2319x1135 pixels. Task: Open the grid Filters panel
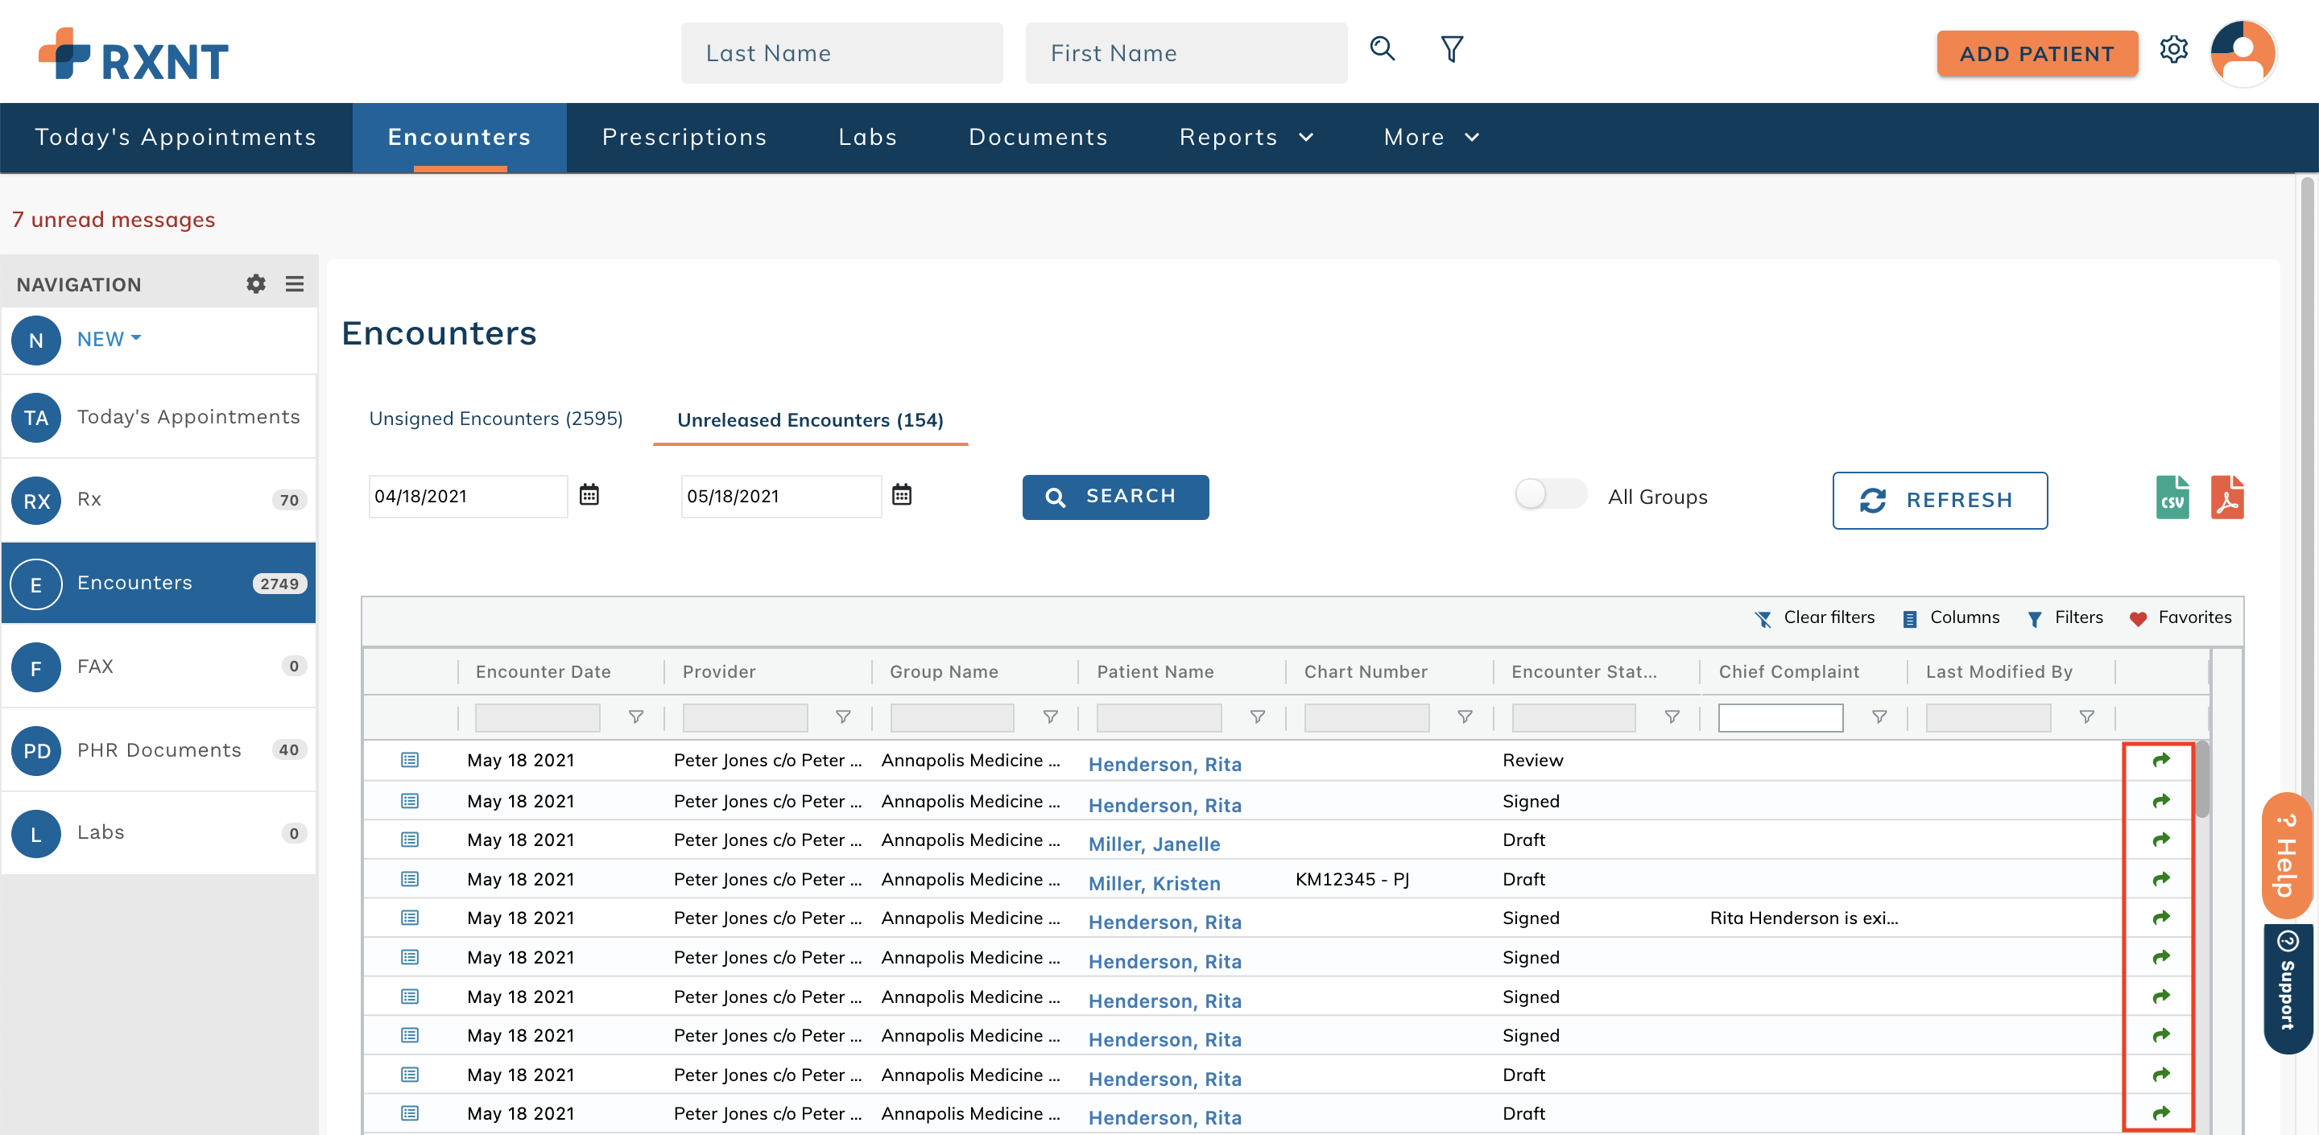coord(2065,618)
